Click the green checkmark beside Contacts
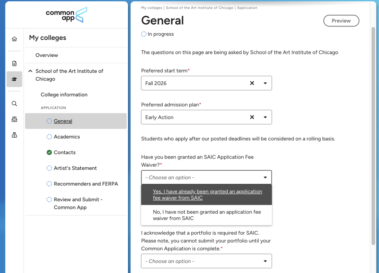The width and height of the screenshot is (379, 273). [x=49, y=152]
